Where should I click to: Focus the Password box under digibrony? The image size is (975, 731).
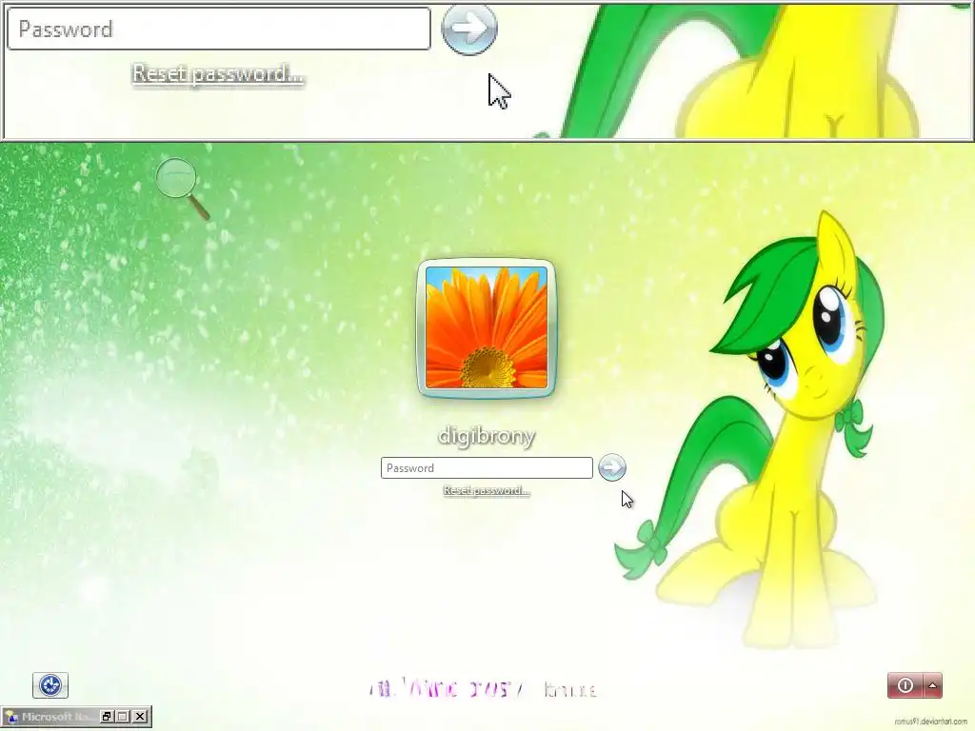487,468
